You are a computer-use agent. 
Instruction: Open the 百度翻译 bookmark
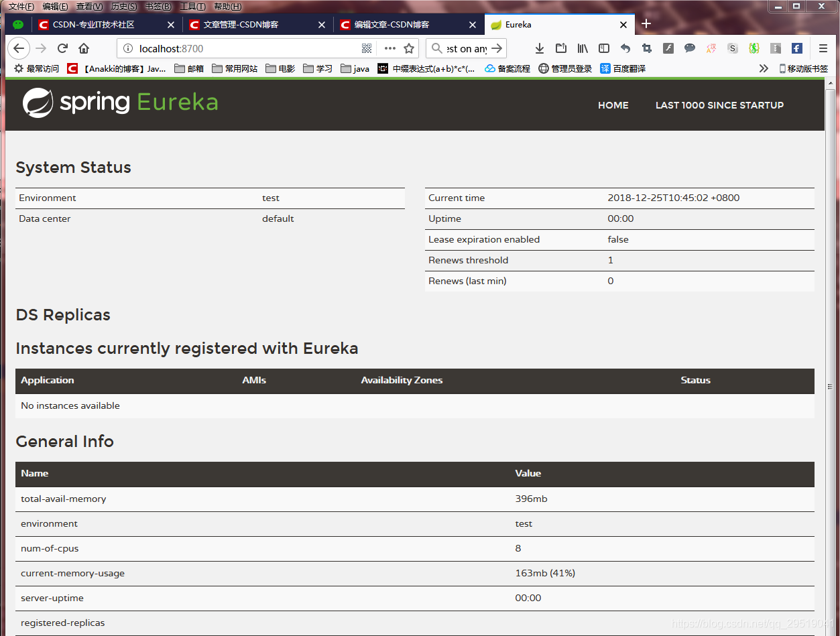(623, 68)
